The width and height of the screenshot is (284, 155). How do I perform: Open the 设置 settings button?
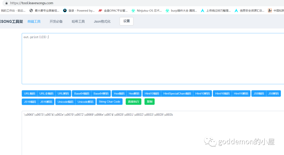point(126,21)
